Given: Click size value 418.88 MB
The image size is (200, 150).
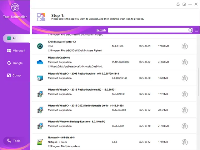Looking at the screenshot, I should point(163,62).
